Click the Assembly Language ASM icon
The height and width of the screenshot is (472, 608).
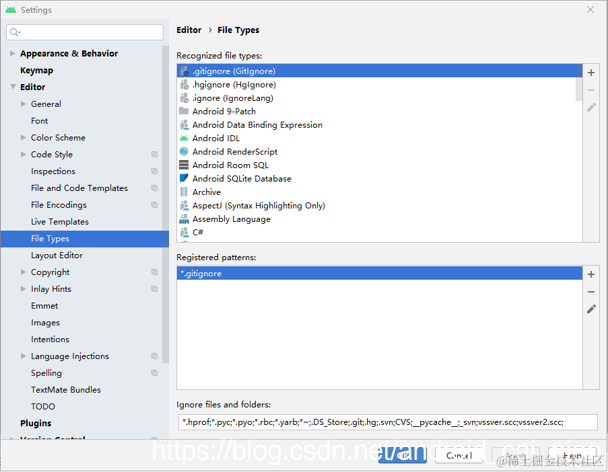184,219
